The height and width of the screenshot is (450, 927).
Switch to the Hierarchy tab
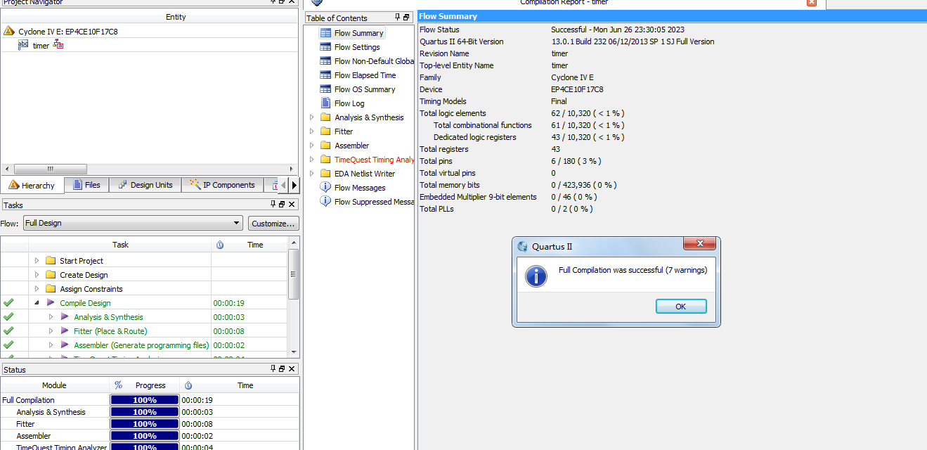click(32, 185)
